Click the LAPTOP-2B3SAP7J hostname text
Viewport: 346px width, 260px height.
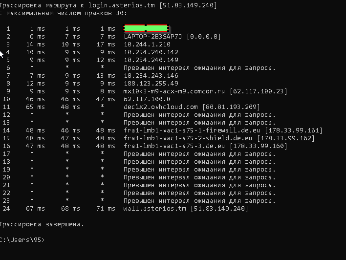click(152, 37)
